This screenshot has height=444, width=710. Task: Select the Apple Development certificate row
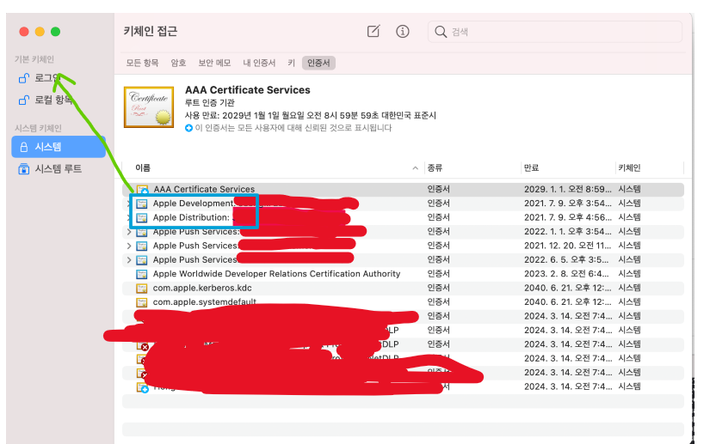pos(403,204)
